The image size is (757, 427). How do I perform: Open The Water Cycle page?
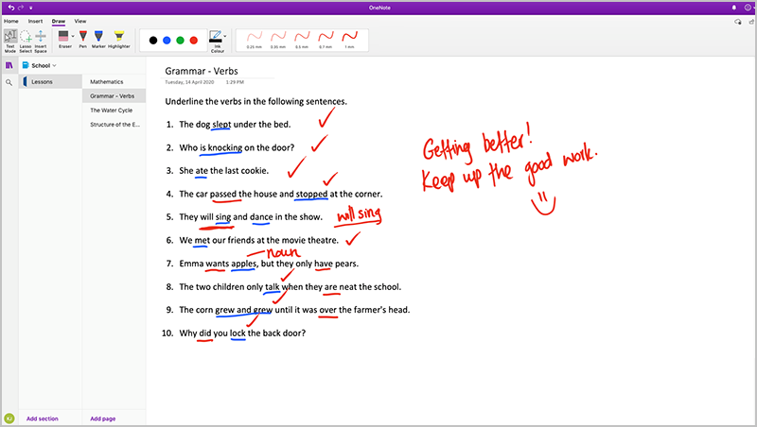[111, 110]
